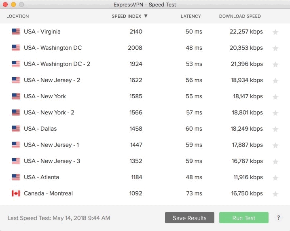This screenshot has width=290, height=231.
Task: Sort by Download Speed column header
Action: 240,16
